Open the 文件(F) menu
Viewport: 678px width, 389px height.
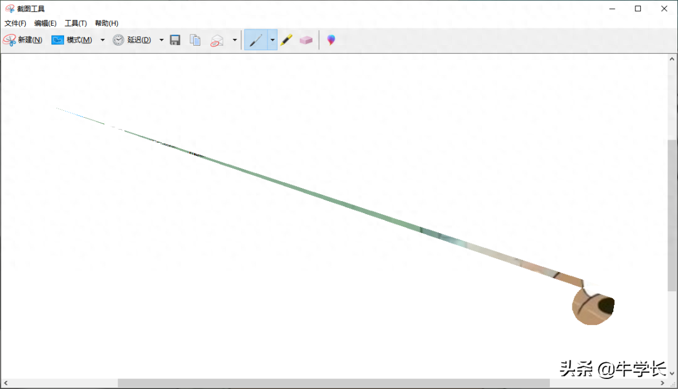click(x=15, y=23)
